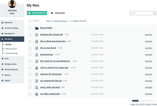Download the this_is_text_file.txt file
This screenshot has width=157, height=106.
tap(148, 48)
